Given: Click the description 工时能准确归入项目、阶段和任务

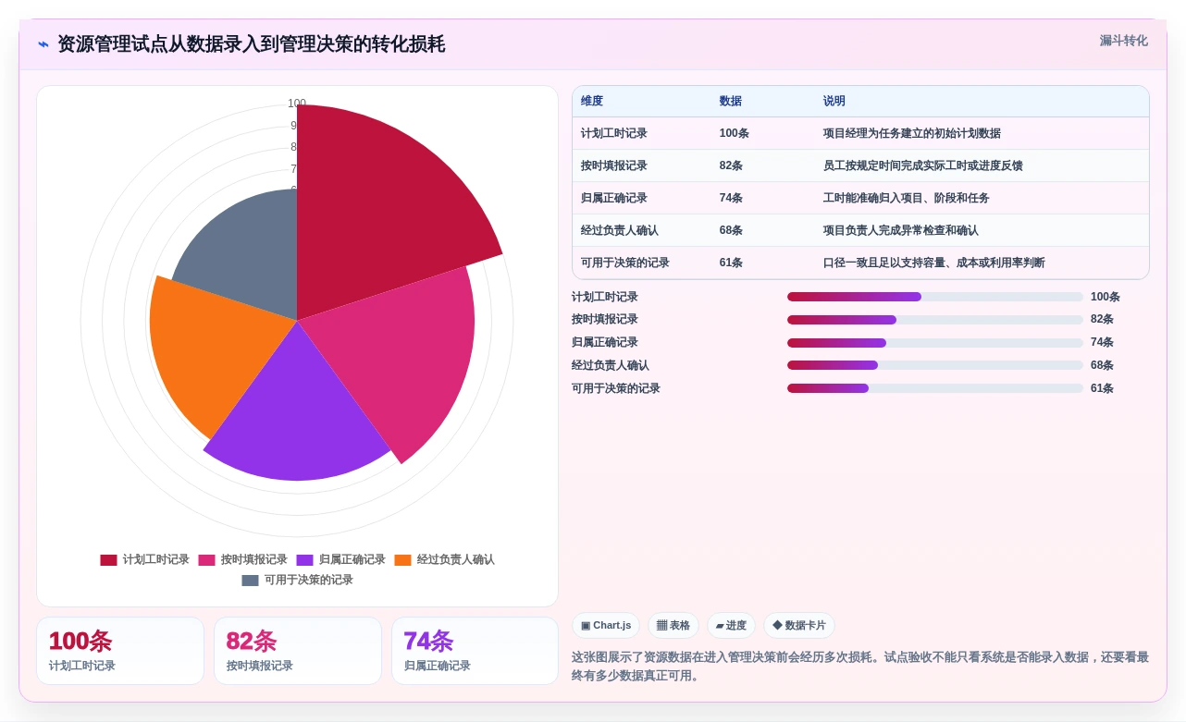Looking at the screenshot, I should coord(907,199).
